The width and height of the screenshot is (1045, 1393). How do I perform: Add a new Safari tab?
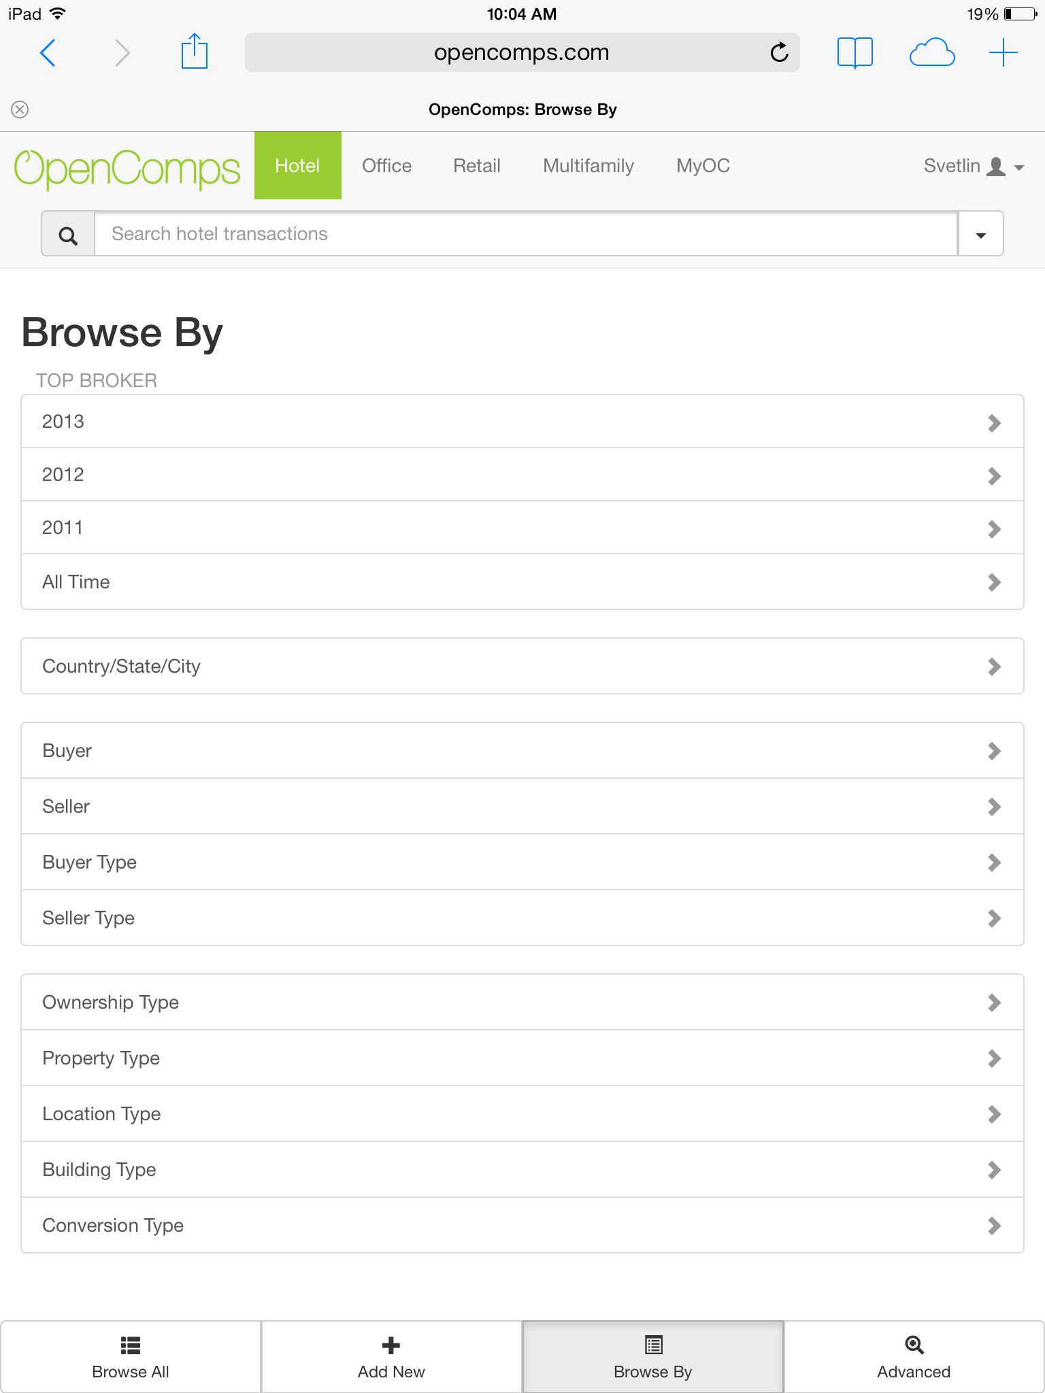click(x=1003, y=52)
